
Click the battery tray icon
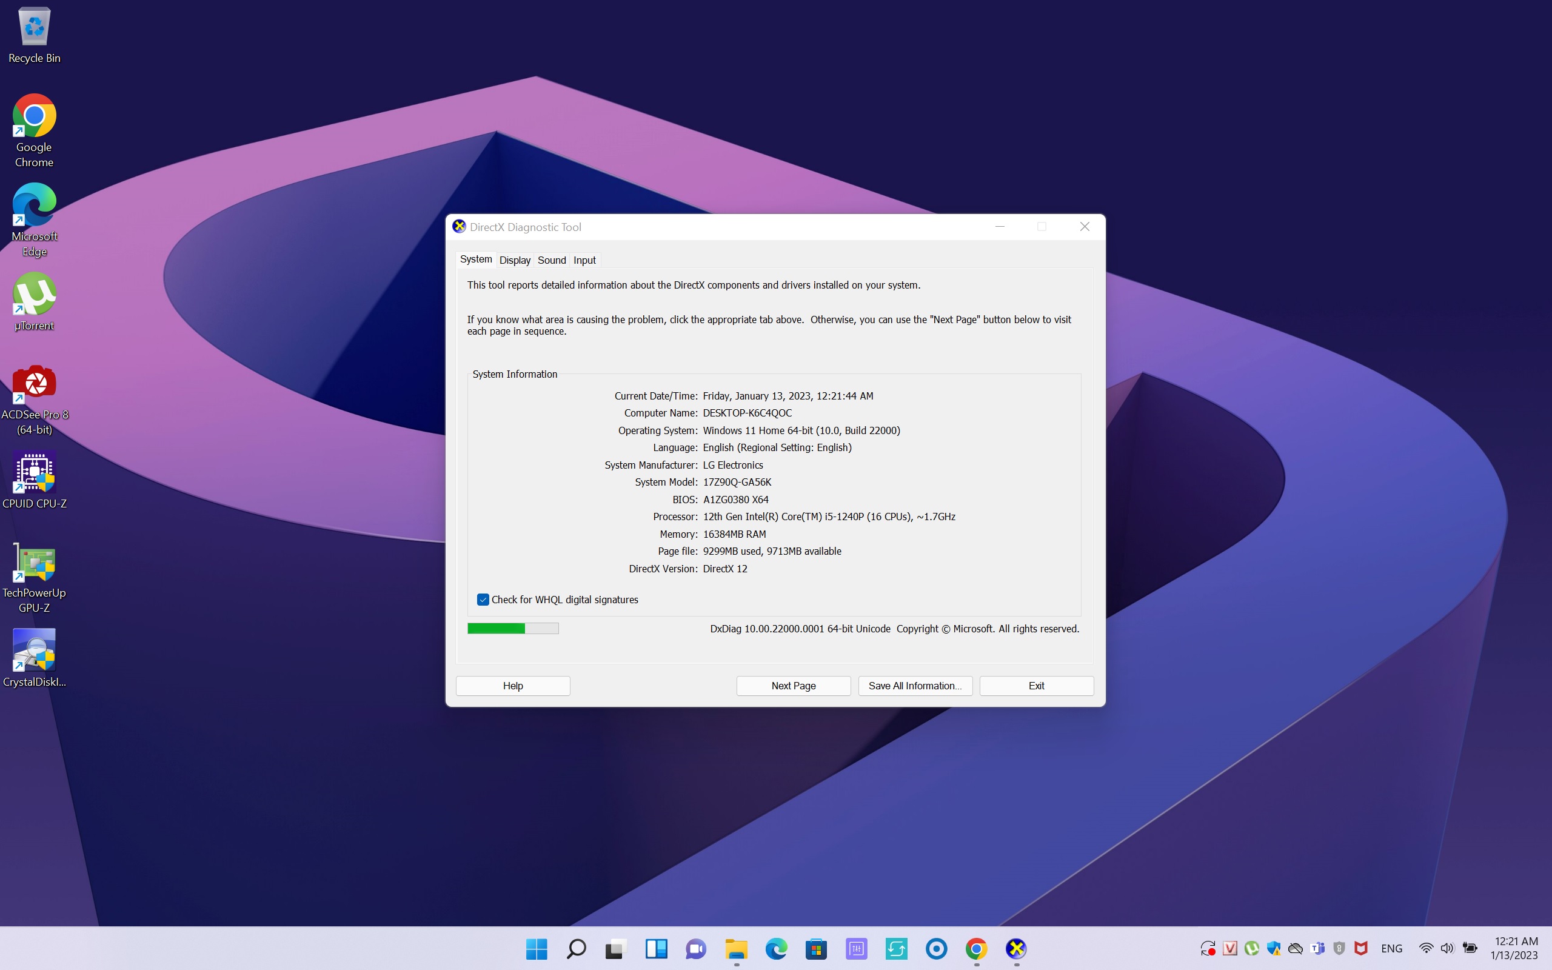pyautogui.click(x=1470, y=948)
